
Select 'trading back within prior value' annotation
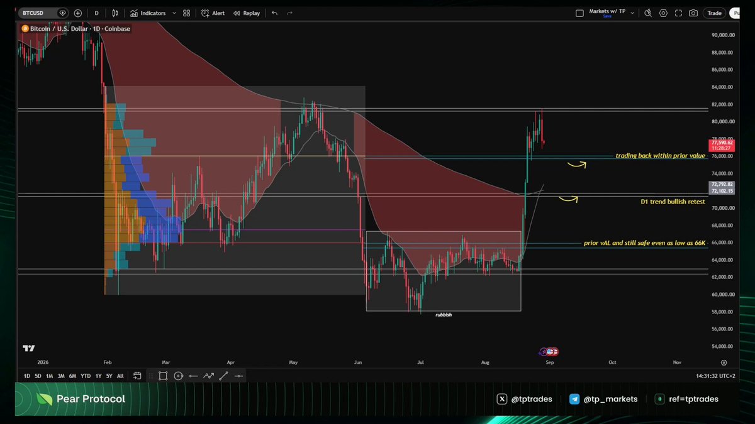click(x=660, y=155)
